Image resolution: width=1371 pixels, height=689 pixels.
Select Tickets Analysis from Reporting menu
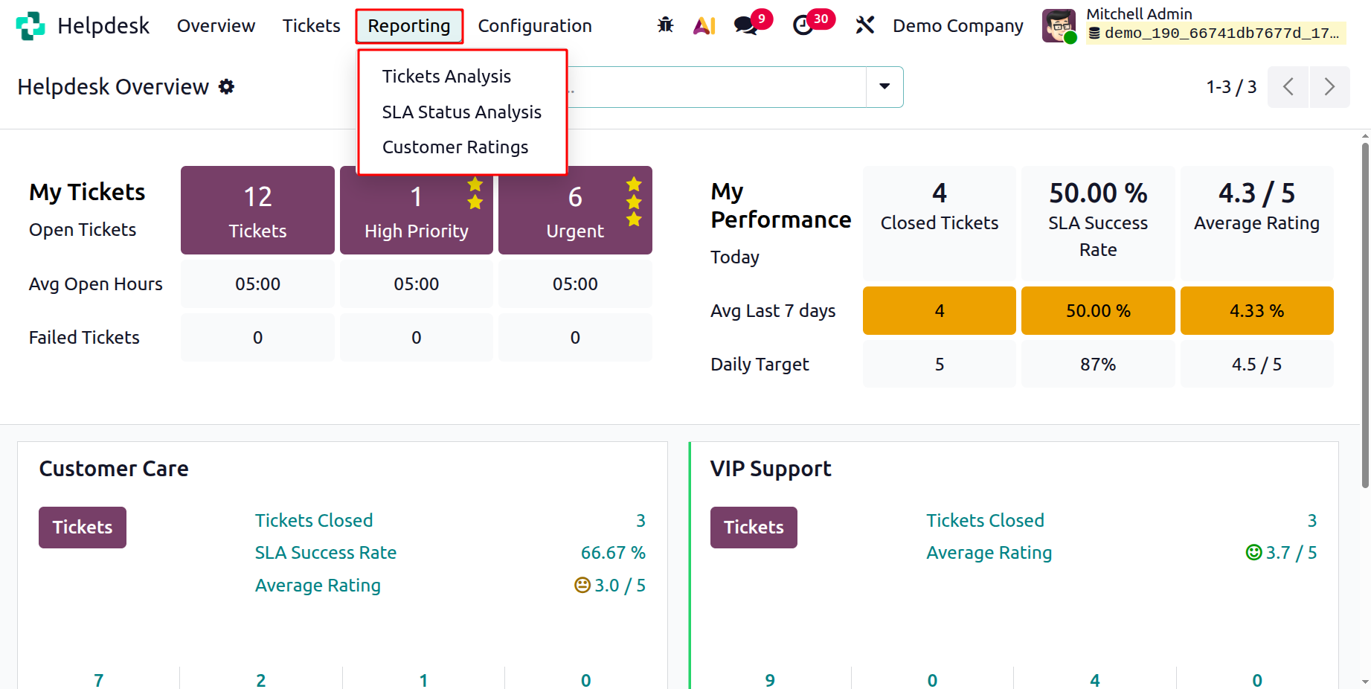(446, 77)
